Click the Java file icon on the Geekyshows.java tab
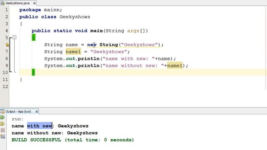The width and height of the screenshot is (267, 150). coord(3,3)
